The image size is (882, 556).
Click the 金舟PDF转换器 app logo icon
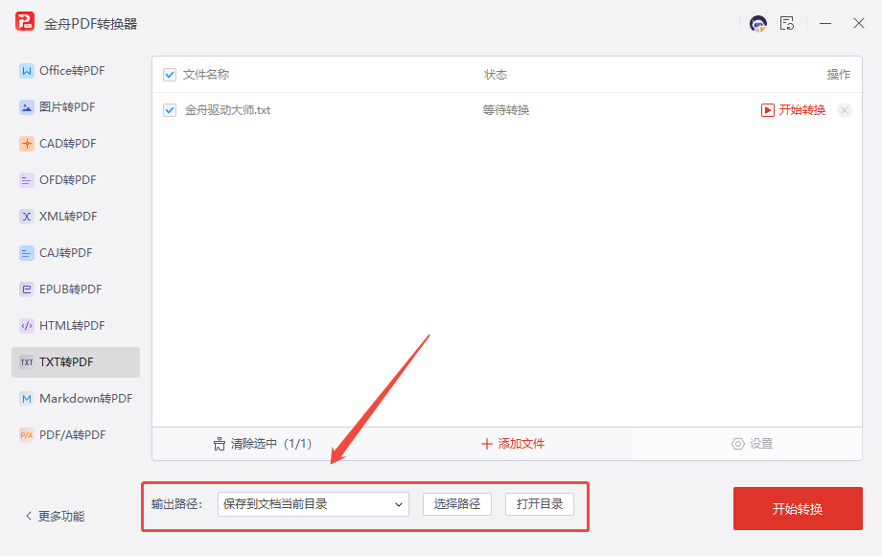point(25,22)
